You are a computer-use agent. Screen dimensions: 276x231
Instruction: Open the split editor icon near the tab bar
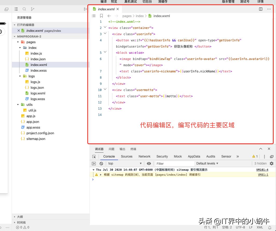(x=260, y=9)
